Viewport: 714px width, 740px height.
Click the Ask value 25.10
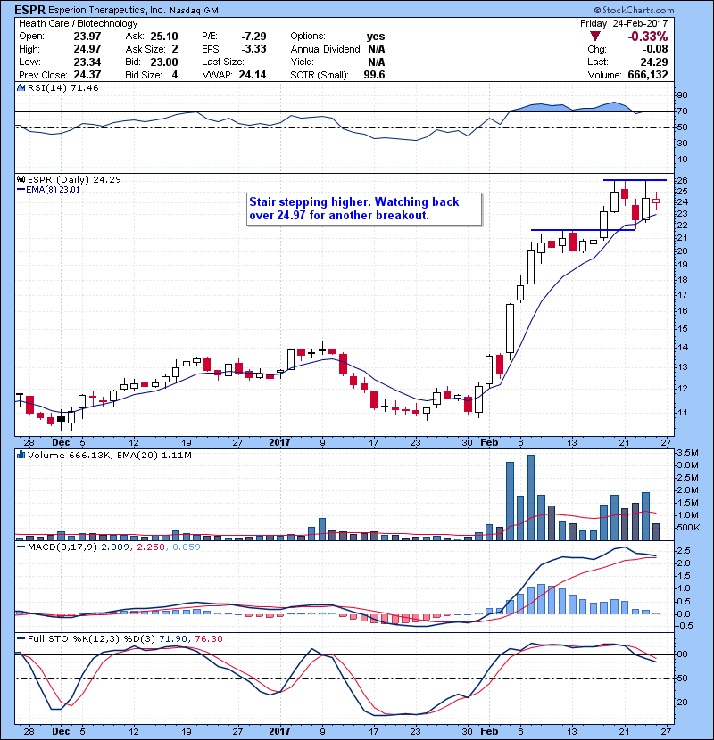tap(164, 37)
